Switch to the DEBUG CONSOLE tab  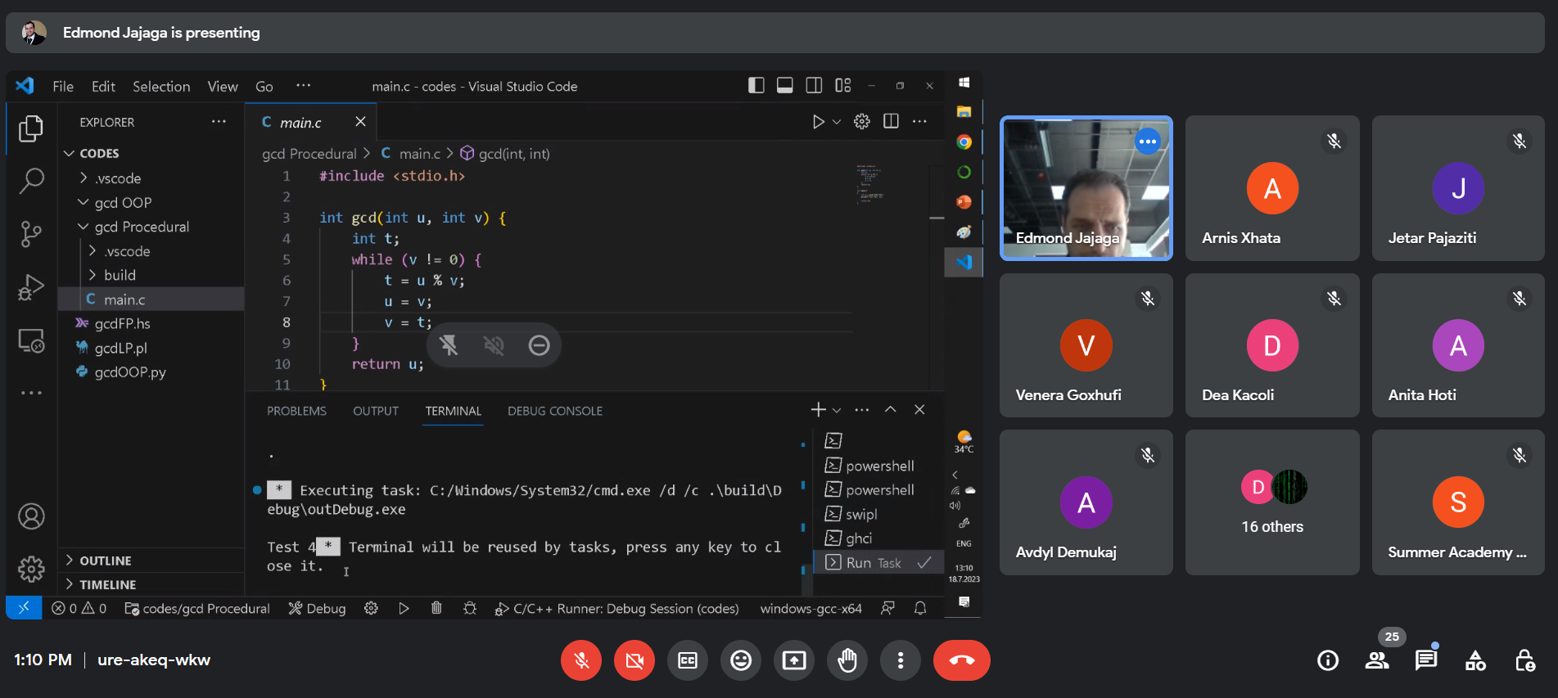[554, 411]
